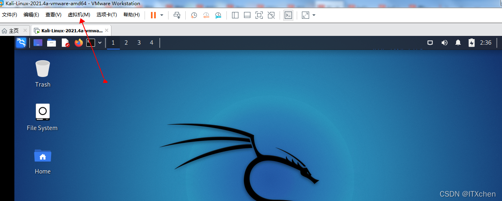Click the stretch guest display icon
The image size is (502, 201).
pyautogui.click(x=306, y=15)
